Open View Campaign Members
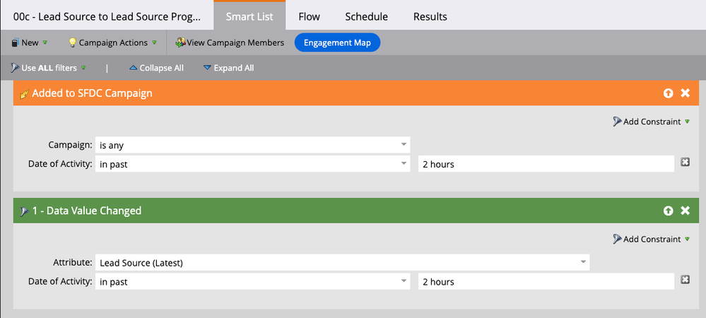The width and height of the screenshot is (706, 318). tap(230, 43)
